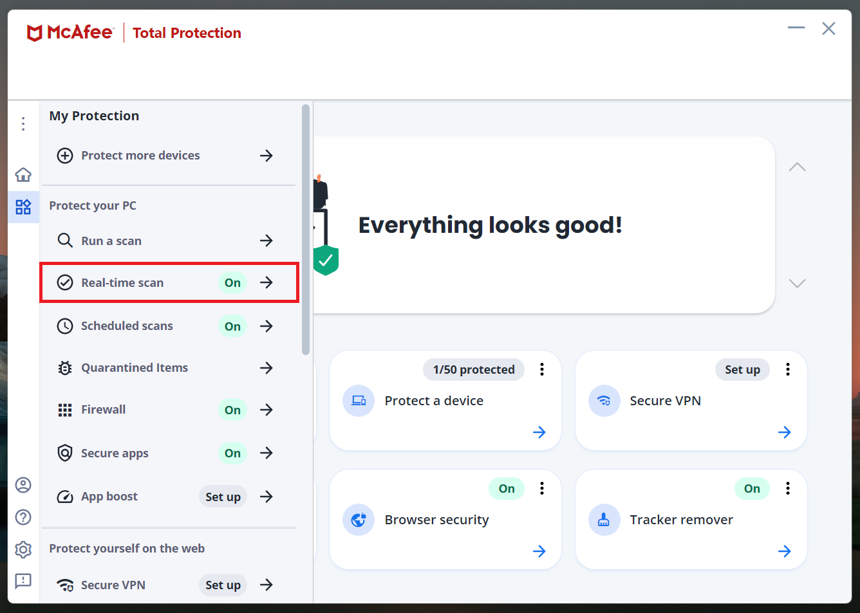Click the App boost Set up button

223,497
